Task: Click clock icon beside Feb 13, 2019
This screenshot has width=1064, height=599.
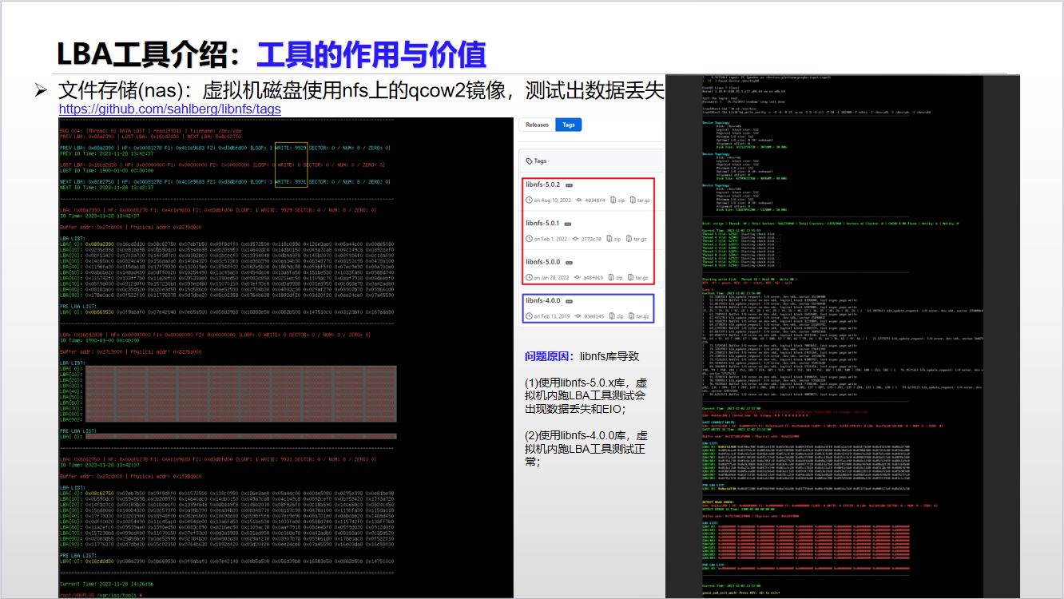Action: tap(529, 316)
